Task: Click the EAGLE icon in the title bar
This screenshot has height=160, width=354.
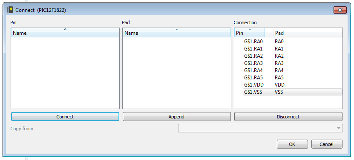Action: click(10, 10)
